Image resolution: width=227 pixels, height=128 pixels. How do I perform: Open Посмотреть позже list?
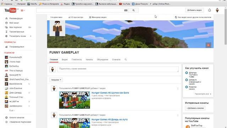pos(17,36)
